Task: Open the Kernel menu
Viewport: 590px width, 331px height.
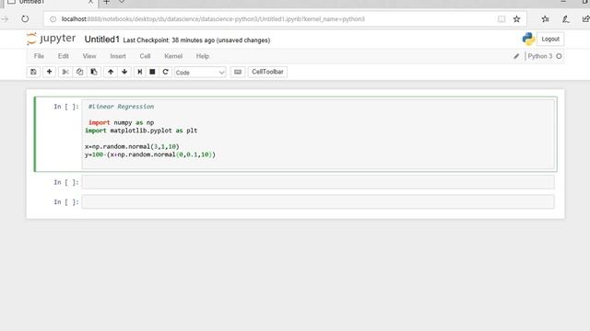Action: 173,56
